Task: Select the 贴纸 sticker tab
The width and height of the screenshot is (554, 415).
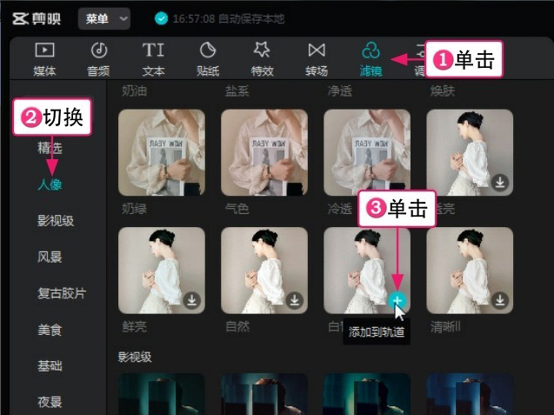Action: pos(208,59)
